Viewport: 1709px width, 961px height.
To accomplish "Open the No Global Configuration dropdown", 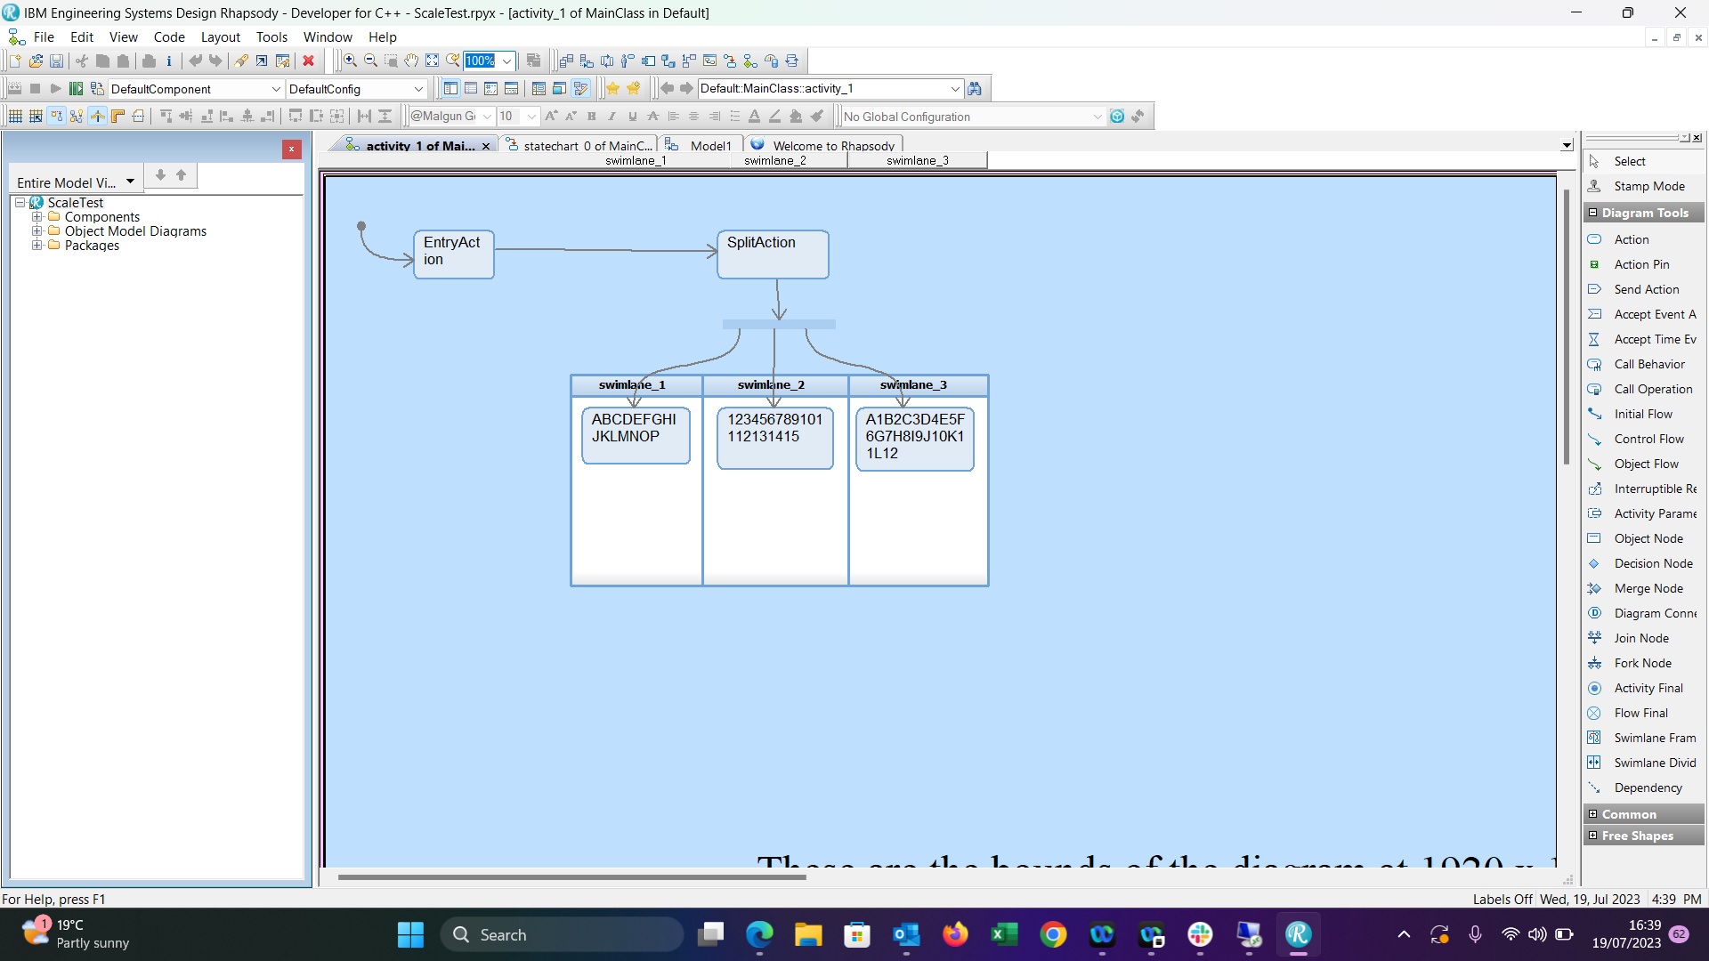I will 1097,117.
